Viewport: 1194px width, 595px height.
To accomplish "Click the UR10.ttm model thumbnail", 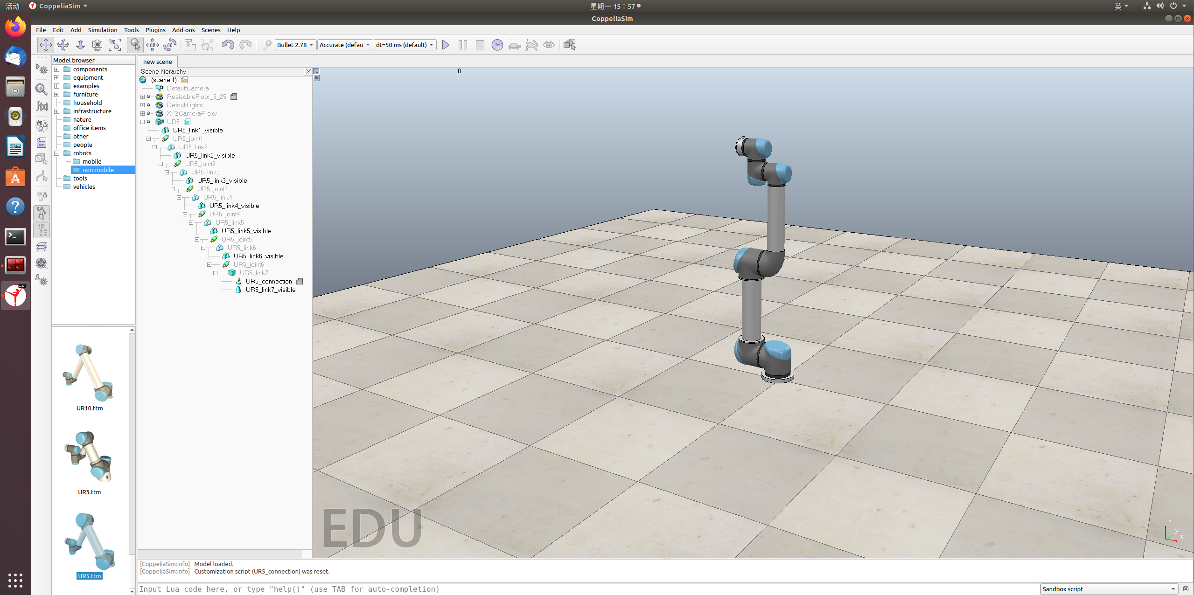I will 89,374.
